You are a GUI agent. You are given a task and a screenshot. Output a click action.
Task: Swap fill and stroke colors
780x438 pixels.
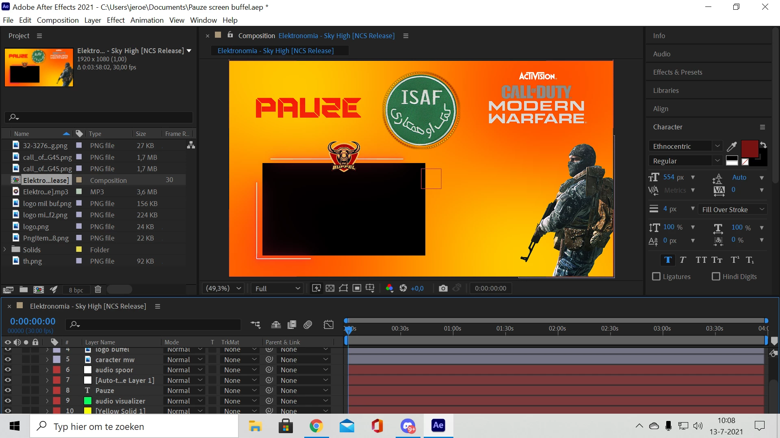click(x=763, y=145)
